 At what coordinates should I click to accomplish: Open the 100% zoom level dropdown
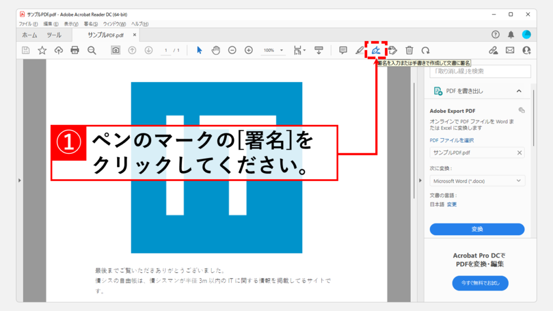[x=274, y=50]
